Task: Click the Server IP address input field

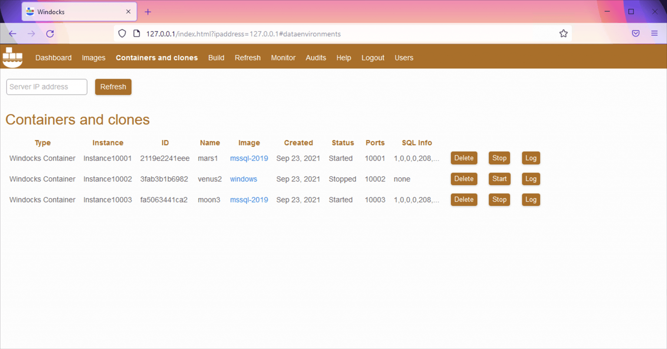Action: click(46, 87)
